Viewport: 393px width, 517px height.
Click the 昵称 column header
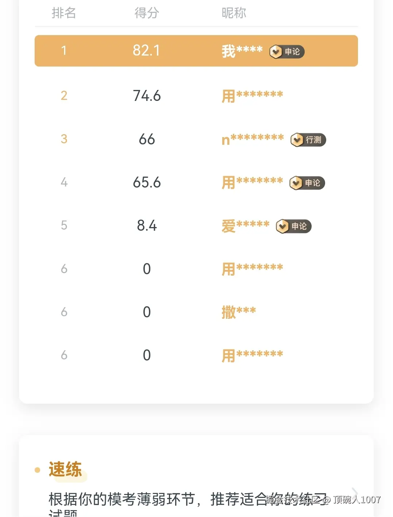click(234, 13)
